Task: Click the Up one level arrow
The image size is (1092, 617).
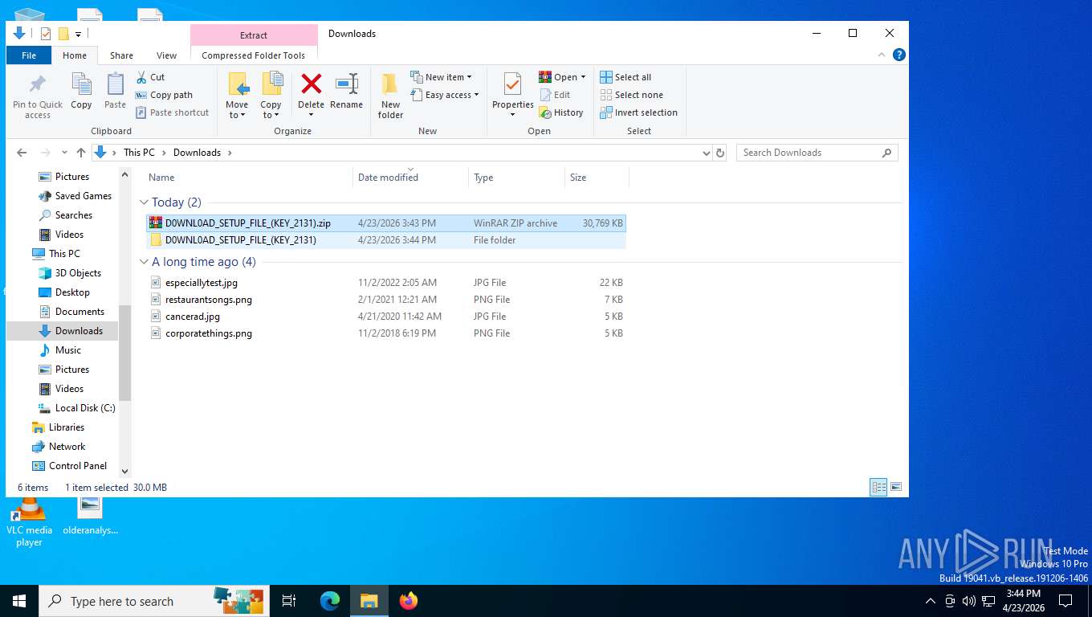Action: coord(80,153)
